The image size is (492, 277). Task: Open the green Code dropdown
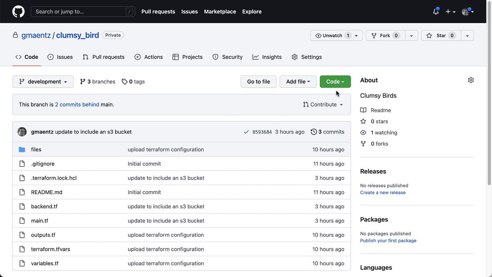click(x=335, y=82)
